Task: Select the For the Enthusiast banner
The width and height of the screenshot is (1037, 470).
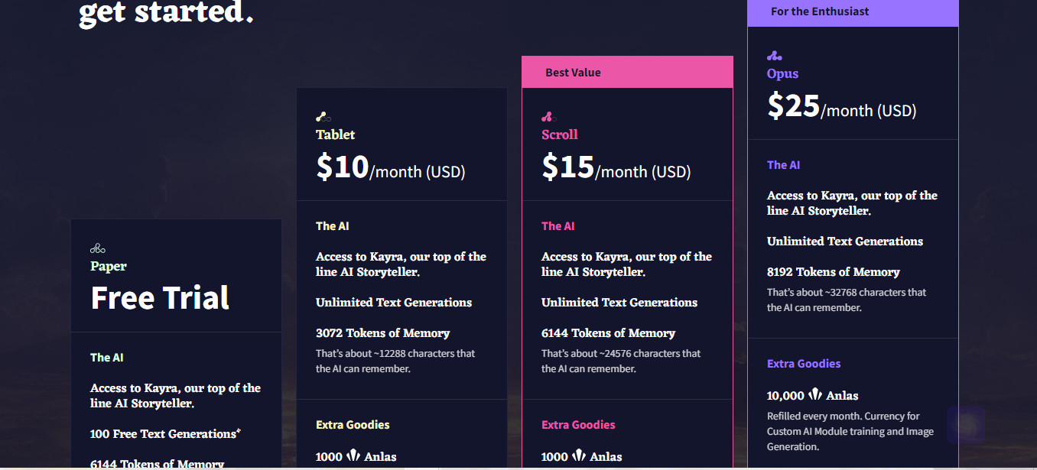Action: point(853,12)
